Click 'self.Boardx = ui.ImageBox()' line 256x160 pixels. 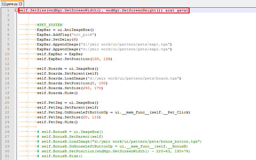68,69
